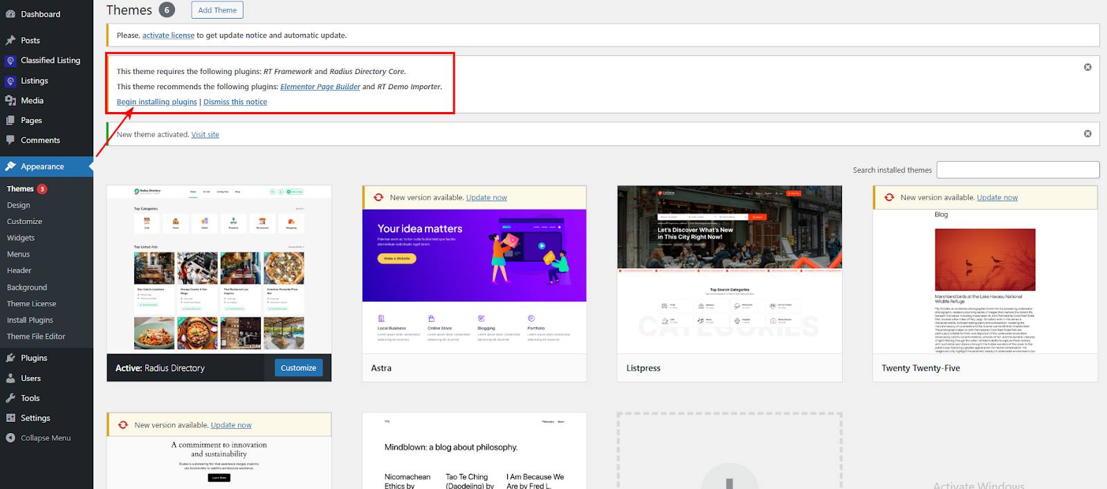The image size is (1107, 489).
Task: Click the Plugins plug icon
Action: (10, 358)
